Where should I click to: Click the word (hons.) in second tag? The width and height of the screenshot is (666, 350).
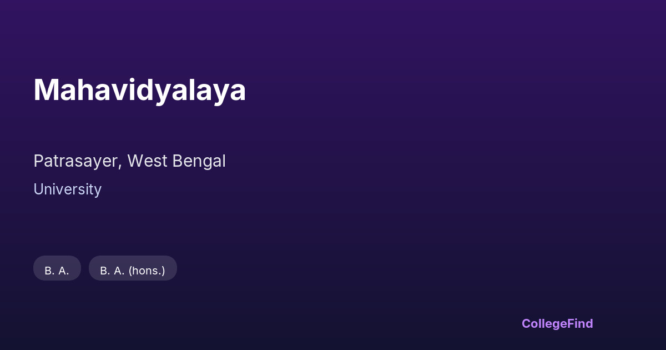point(147,271)
